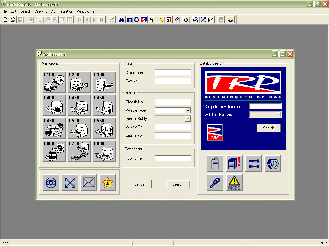Click large eye button in Mainsearch
This screenshot has height=247, width=329.
coord(51,182)
